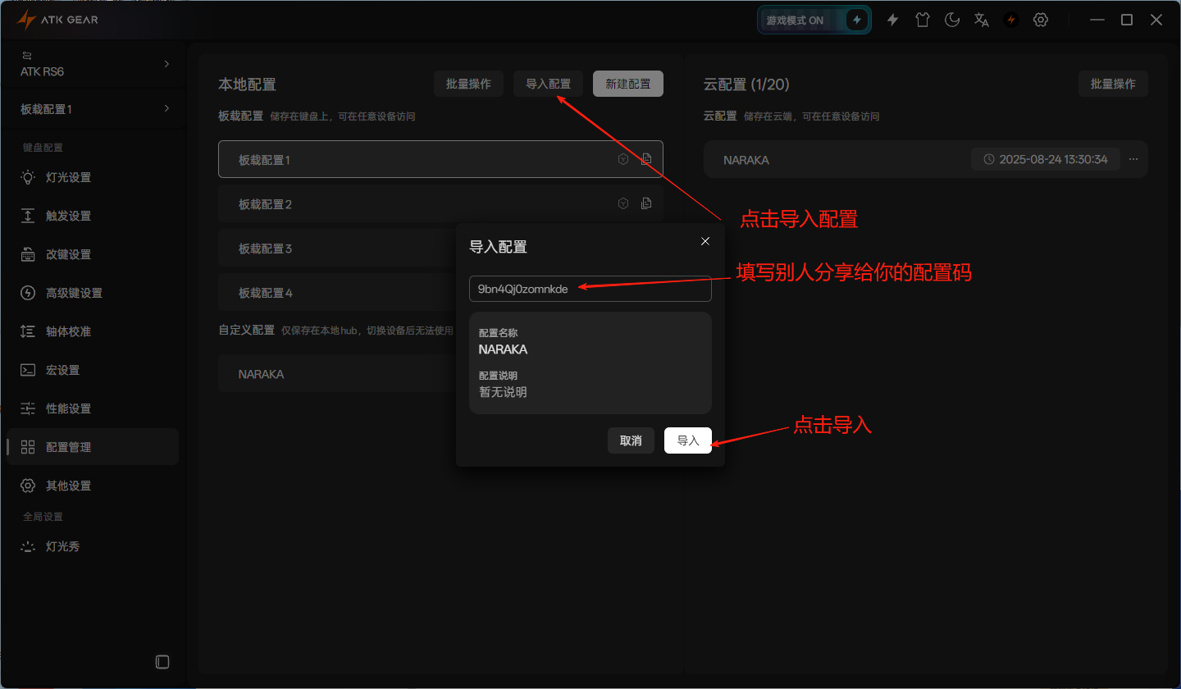Go to 宏设置 macro settings
This screenshot has width=1181, height=689.
point(62,370)
